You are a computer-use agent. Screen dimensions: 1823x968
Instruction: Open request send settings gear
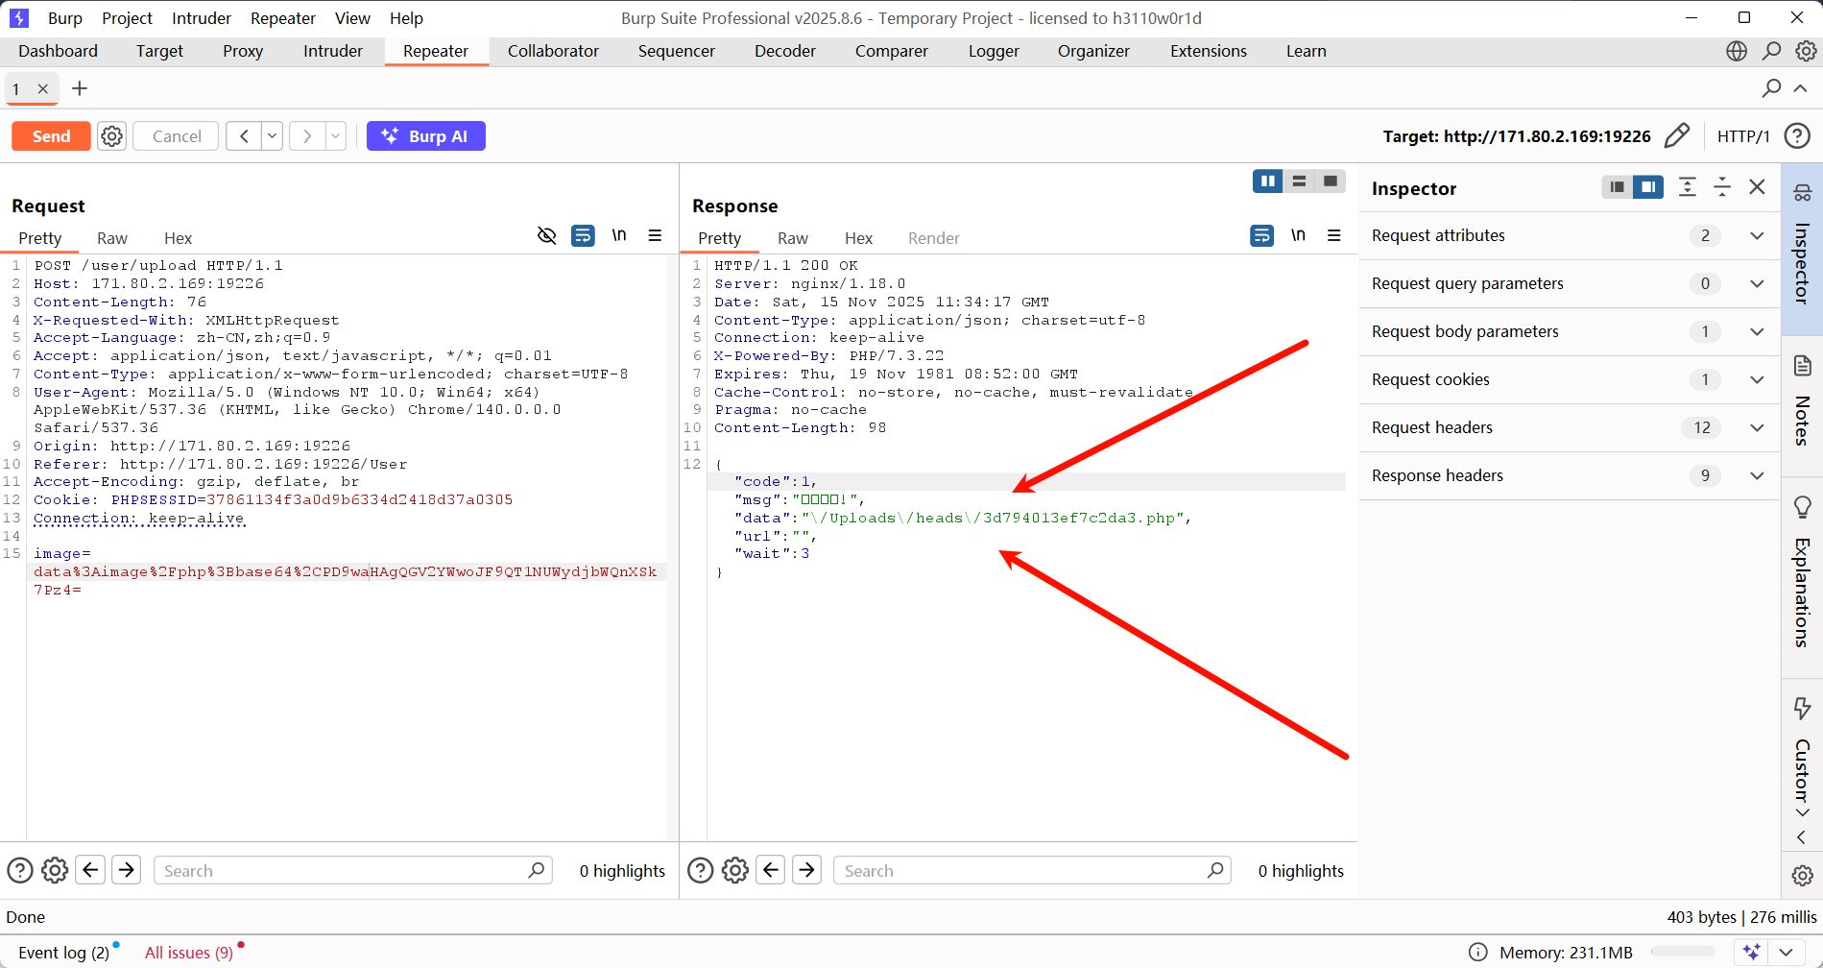pos(112,136)
